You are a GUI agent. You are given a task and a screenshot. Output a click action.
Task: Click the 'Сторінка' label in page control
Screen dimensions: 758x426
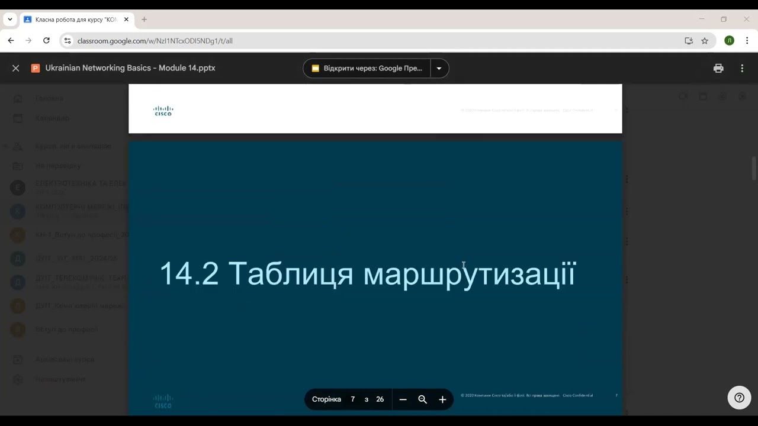326,399
